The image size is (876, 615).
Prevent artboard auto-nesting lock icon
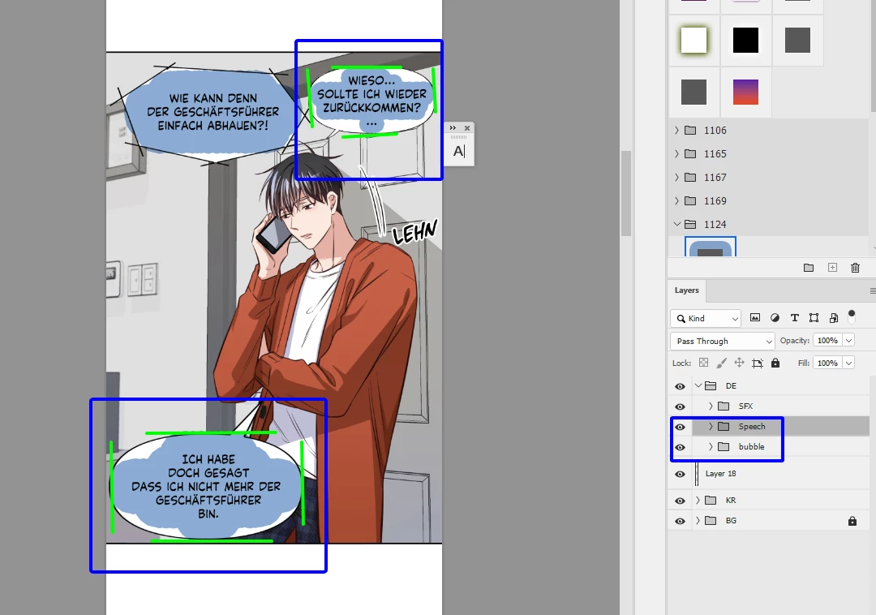(x=758, y=363)
